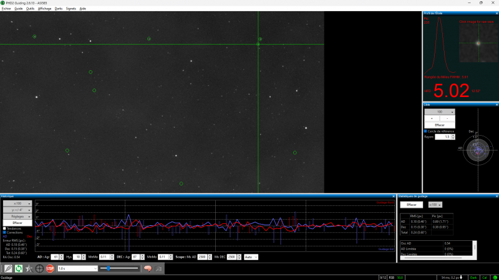Click the Mx AD 2500 field
Screen dimensions: 499x280
point(202,257)
